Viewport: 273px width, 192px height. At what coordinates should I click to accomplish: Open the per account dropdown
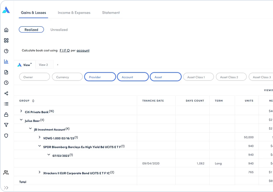tap(83, 51)
